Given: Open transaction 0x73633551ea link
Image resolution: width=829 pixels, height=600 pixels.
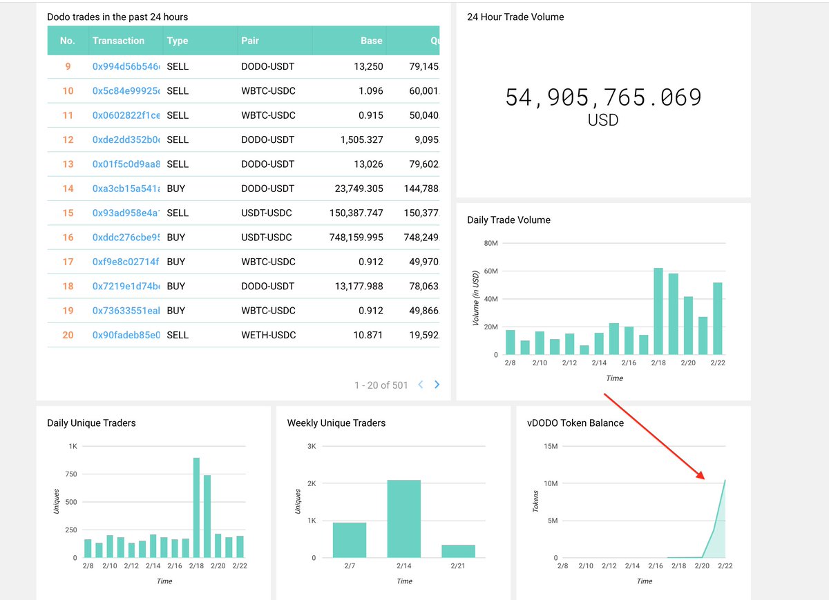Looking at the screenshot, I should point(126,310).
